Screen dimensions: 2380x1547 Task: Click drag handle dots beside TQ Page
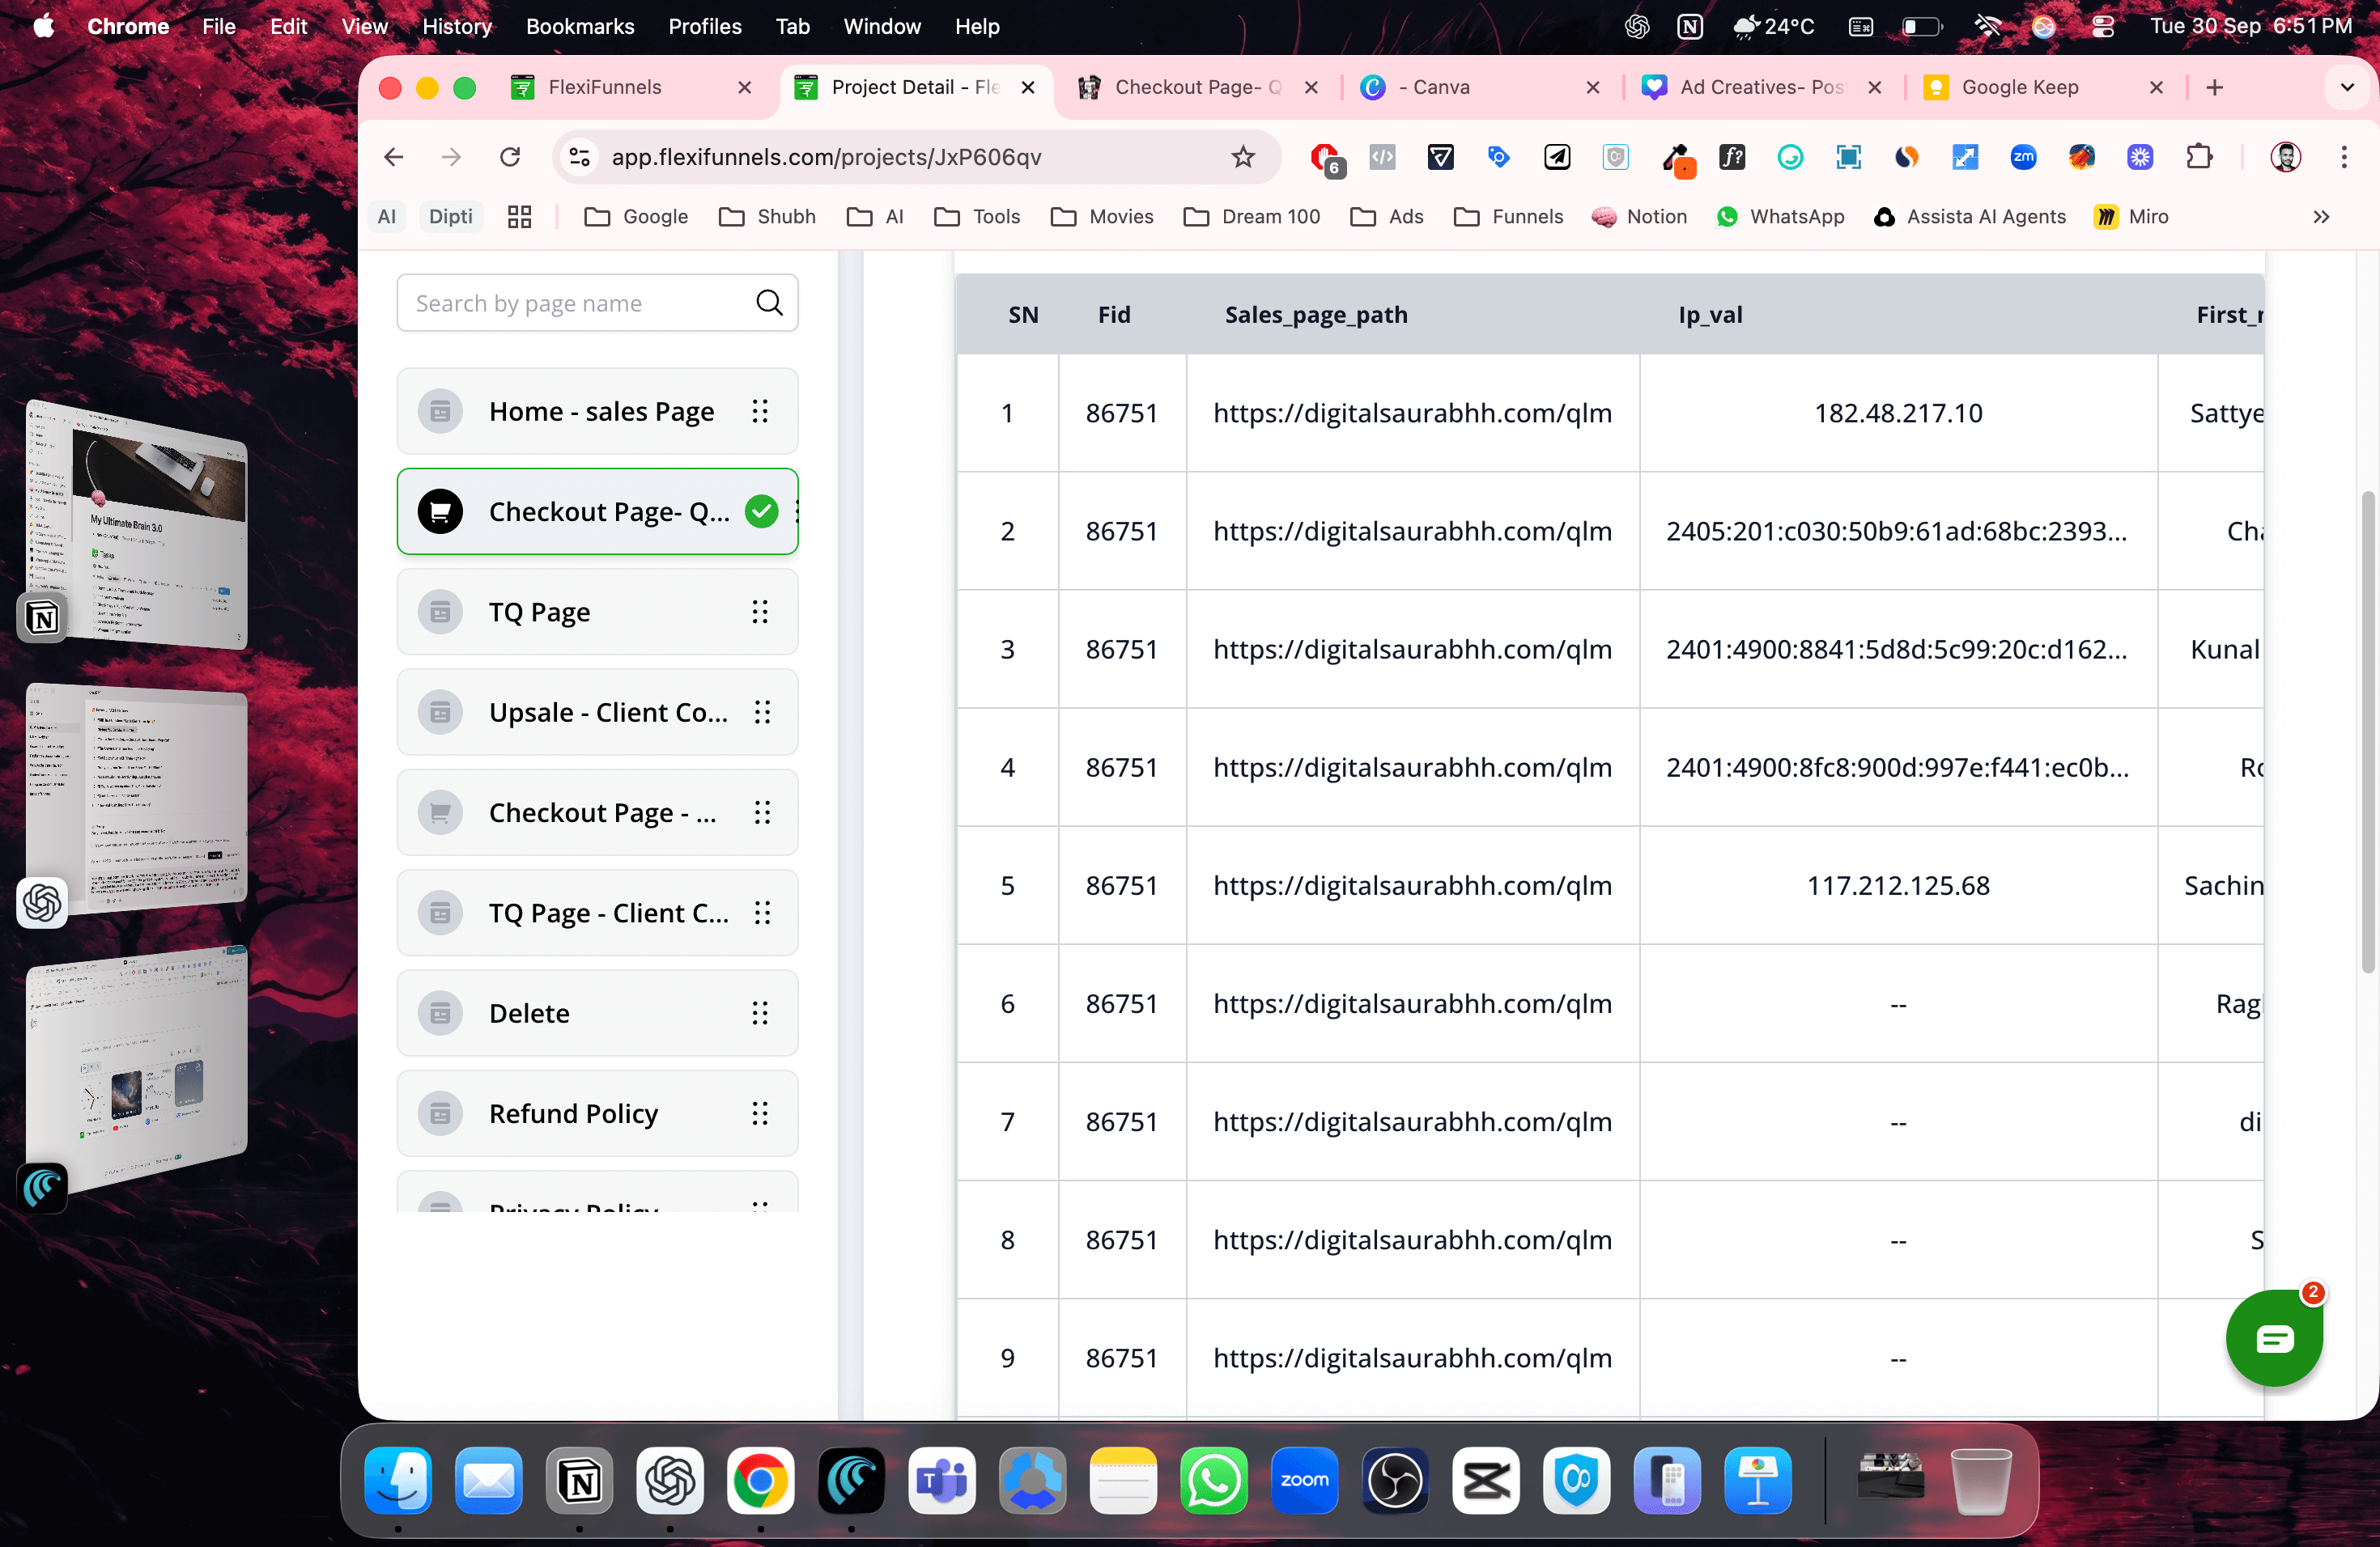[760, 612]
